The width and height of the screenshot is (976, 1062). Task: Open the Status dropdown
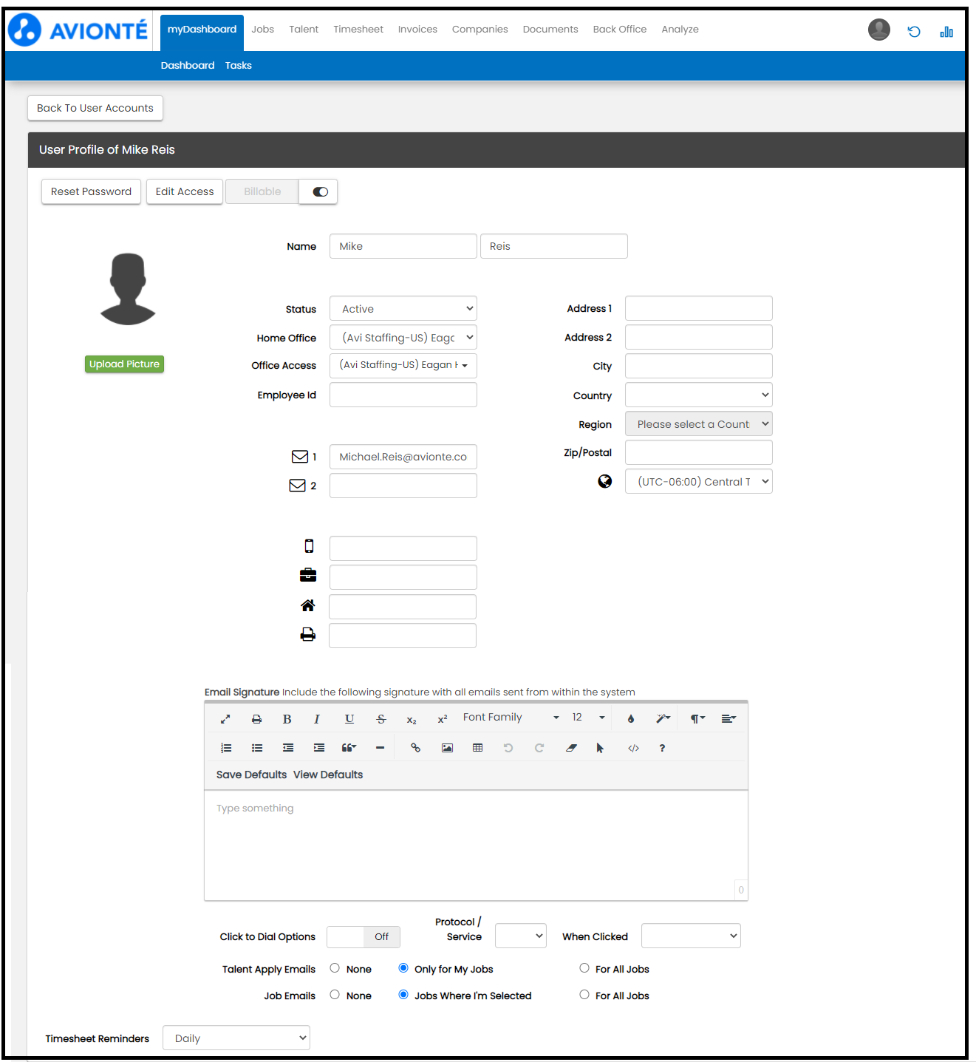pyautogui.click(x=403, y=309)
